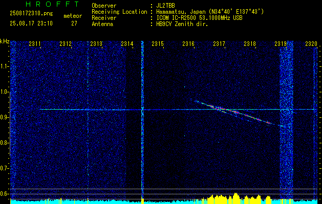Viewport: 322px width, 204px height.
Task: Click time marker 2319
Action: [x=281, y=43]
